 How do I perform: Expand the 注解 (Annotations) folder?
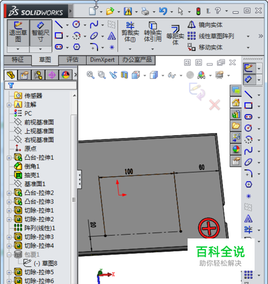9,105
